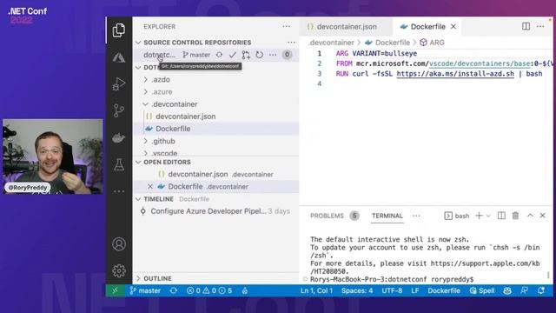
Task: Open the Azure view in activity bar
Action: (x=119, y=57)
